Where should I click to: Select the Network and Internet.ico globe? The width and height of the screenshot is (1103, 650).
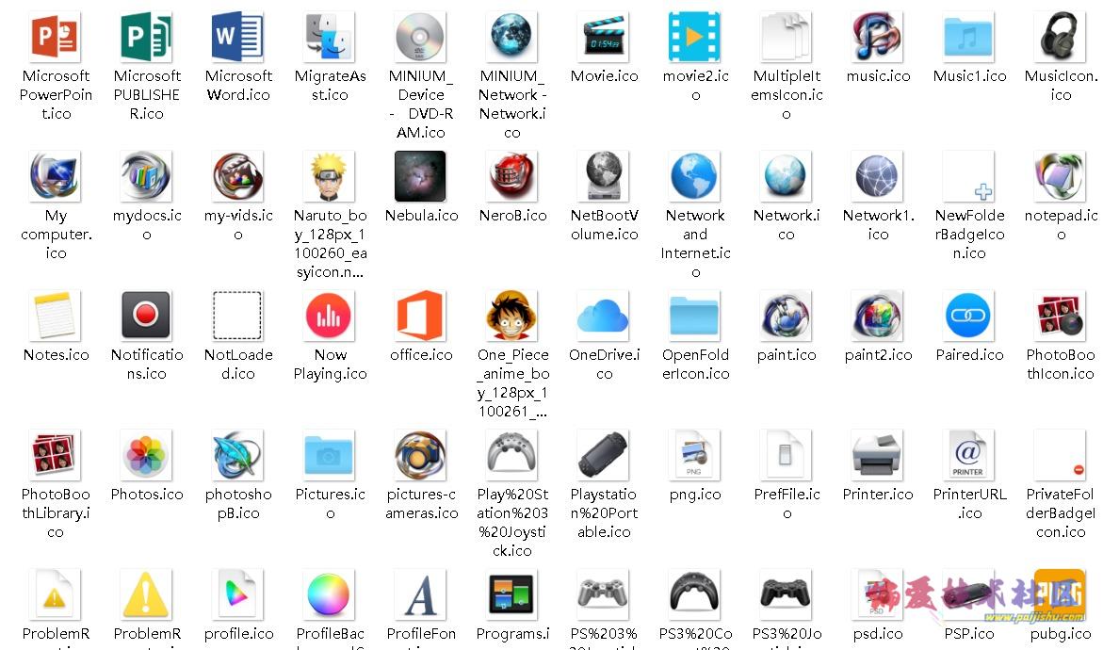(695, 176)
